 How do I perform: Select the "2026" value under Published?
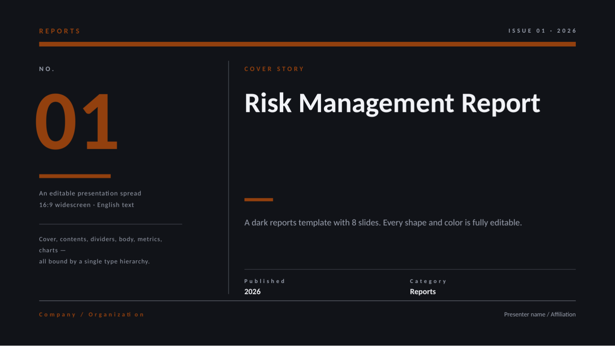(252, 292)
